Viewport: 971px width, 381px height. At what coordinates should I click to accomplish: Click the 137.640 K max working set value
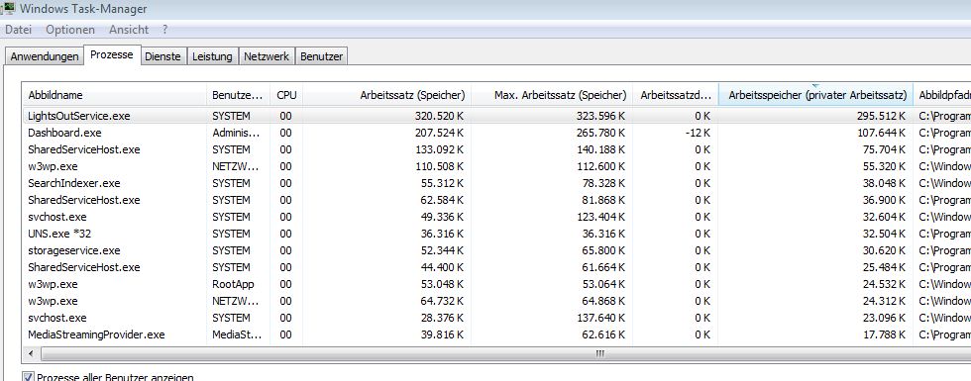point(599,318)
